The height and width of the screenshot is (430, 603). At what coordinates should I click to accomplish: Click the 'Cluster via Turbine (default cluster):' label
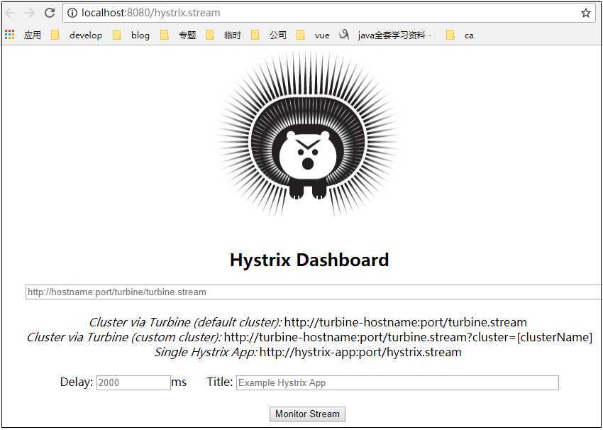(185, 322)
